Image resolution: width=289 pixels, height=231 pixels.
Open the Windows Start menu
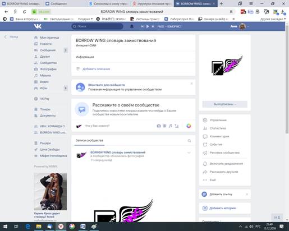tap(6, 227)
